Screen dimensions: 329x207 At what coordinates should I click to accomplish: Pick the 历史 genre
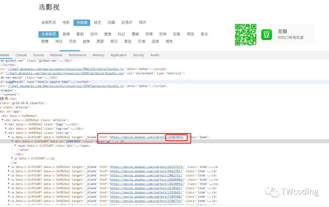pos(73,41)
